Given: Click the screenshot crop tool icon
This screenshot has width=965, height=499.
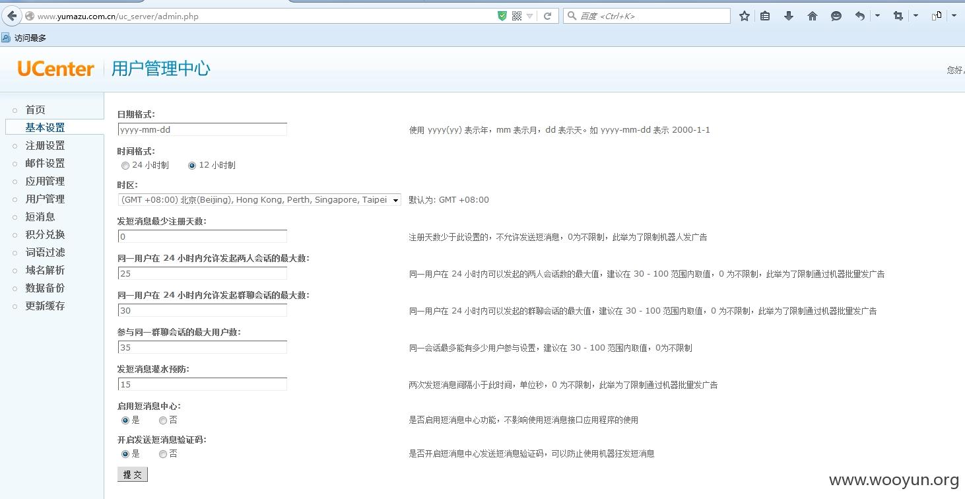Looking at the screenshot, I should (898, 16).
